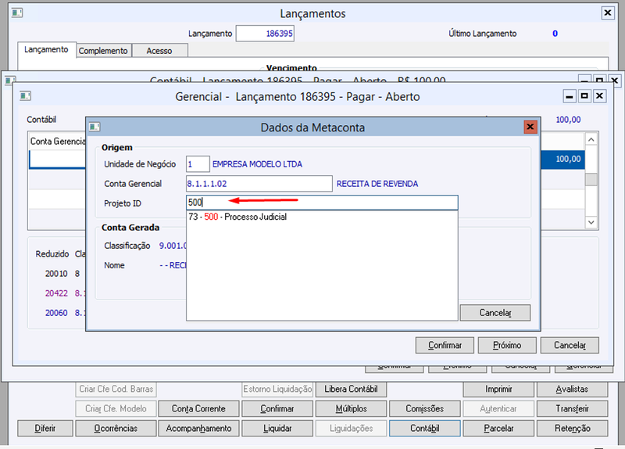This screenshot has width=625, height=449.
Task: Close the Dados da Metaconta dialog
Action: tap(530, 127)
